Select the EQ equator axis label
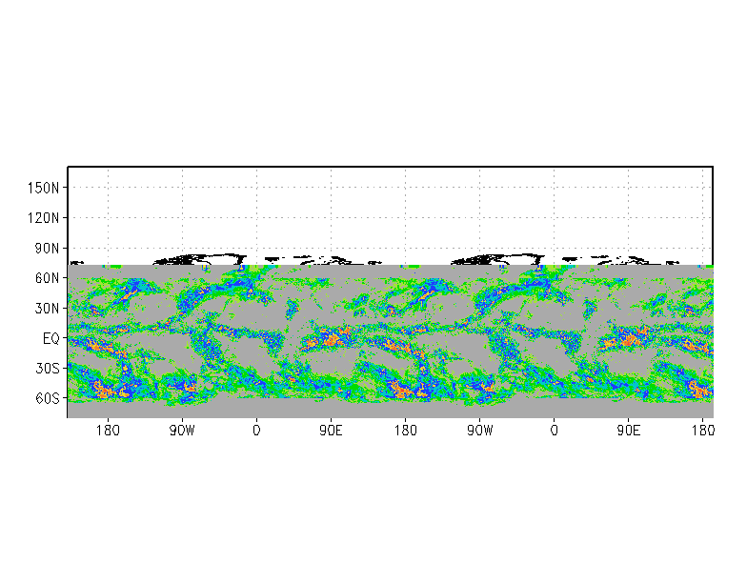 (51, 339)
